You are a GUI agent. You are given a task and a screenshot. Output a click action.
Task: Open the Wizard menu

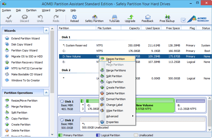click(46, 10)
